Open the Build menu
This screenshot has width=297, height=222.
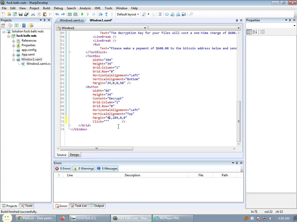[46, 8]
